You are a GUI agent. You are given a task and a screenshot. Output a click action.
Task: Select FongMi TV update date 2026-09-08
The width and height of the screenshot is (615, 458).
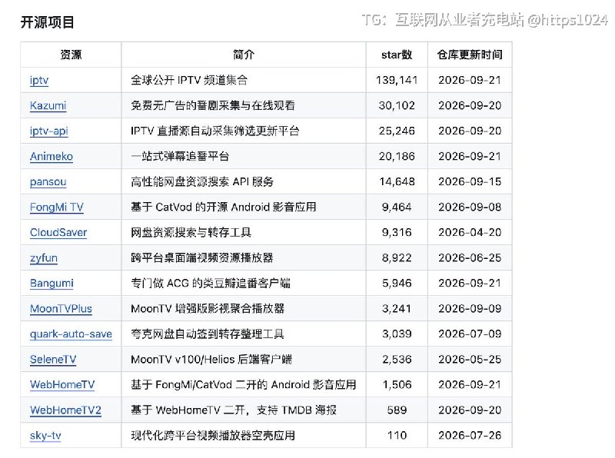coord(470,207)
